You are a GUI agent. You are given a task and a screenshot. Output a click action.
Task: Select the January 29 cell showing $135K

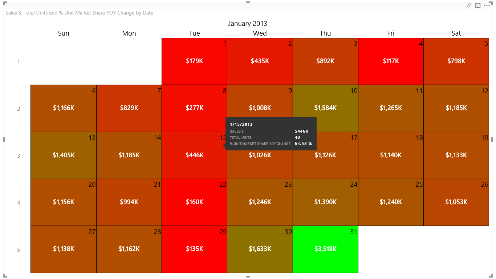194,249
